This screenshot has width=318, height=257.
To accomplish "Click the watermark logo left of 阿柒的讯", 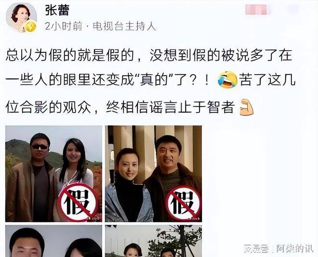I will coord(257,249).
